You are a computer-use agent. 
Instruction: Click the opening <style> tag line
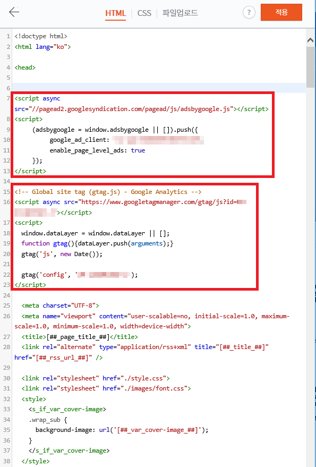33,399
